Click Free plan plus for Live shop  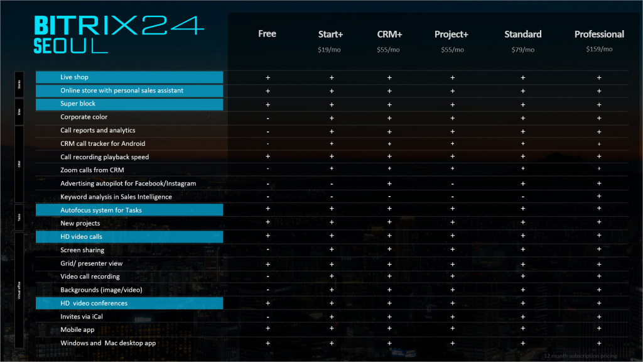pyautogui.click(x=267, y=77)
